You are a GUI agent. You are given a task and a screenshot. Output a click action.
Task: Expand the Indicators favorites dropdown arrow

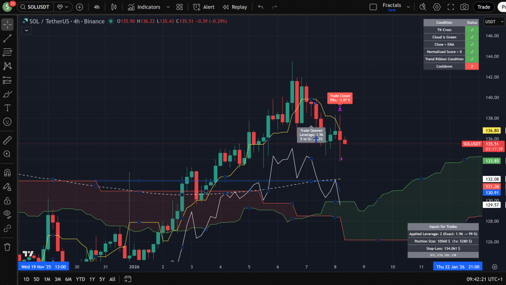pyautogui.click(x=168, y=7)
